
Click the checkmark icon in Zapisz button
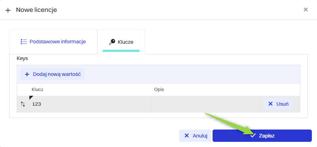(x=253, y=135)
